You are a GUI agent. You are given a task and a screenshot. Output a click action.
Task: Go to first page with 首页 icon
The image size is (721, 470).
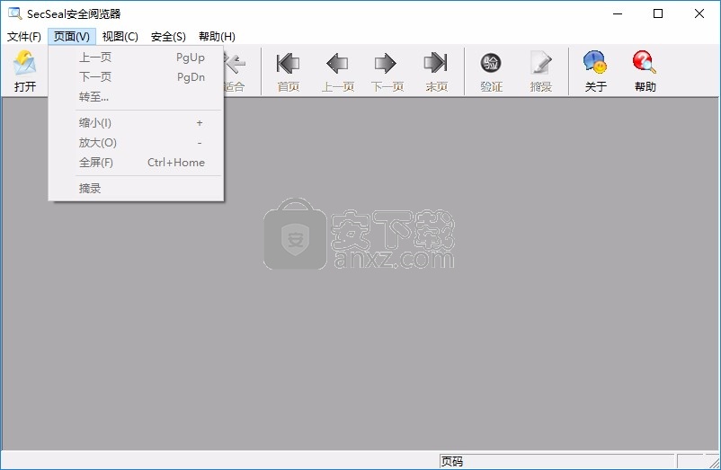tap(288, 64)
